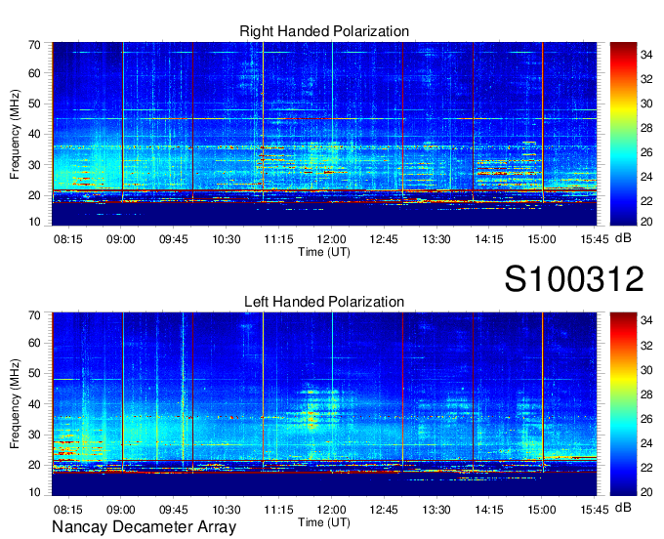
Task: Click the dB unit label of Right Handed color bar
Action: coord(623,238)
